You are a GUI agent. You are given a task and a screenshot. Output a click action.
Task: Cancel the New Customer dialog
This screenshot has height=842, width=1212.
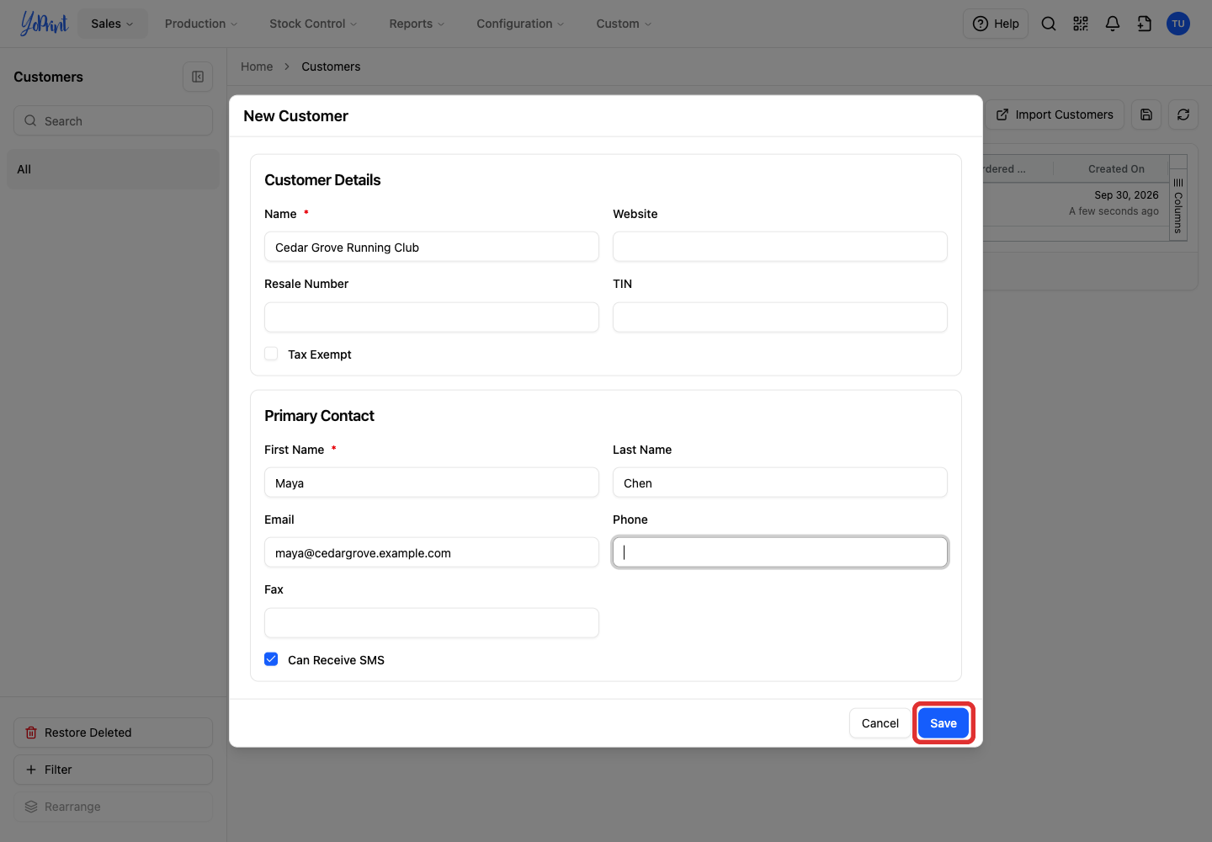[880, 723]
